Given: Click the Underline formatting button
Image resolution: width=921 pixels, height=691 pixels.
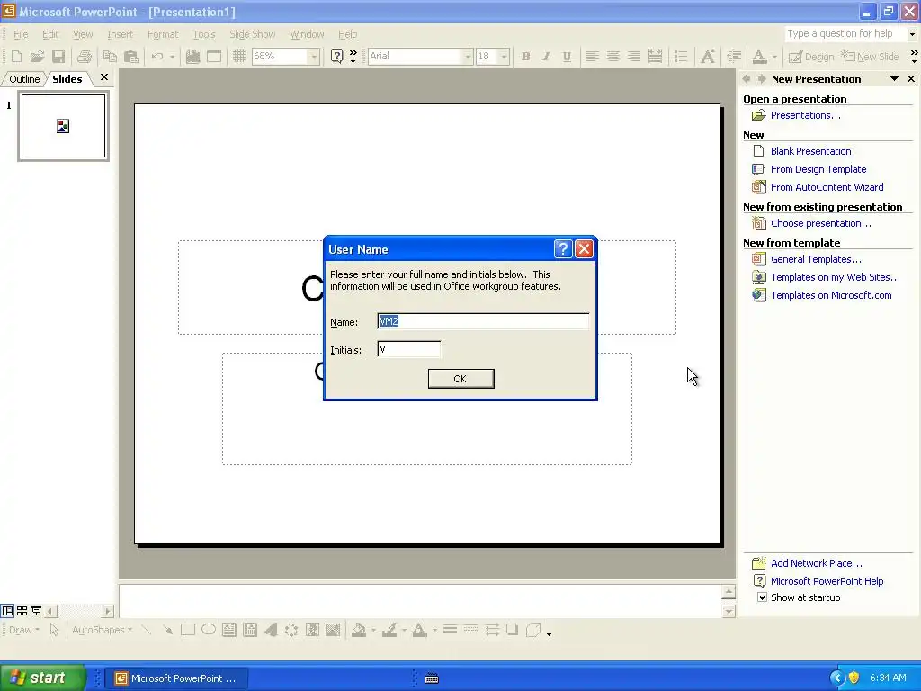Looking at the screenshot, I should coord(567,57).
